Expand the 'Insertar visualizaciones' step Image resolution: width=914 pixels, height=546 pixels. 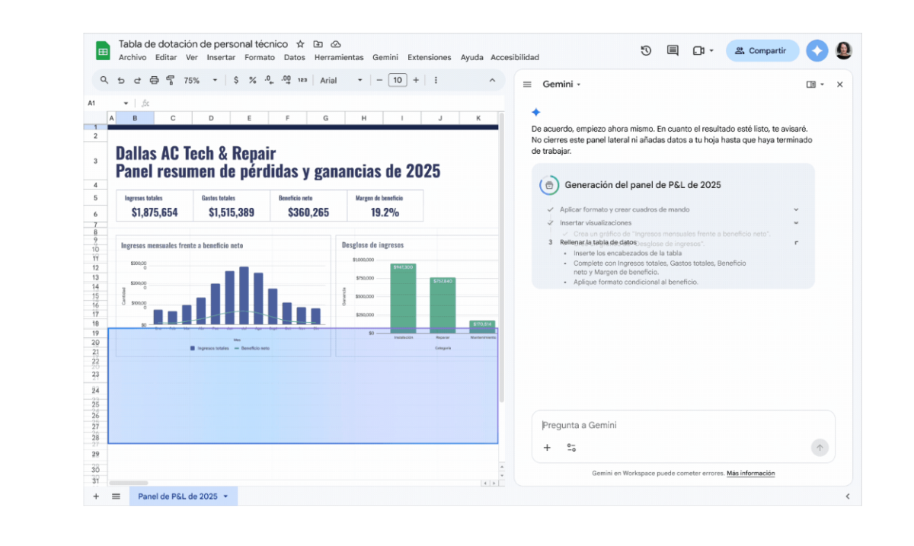pyautogui.click(x=796, y=223)
